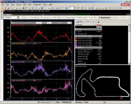Click the green filter funnel icon
This screenshot has height=104, width=131.
tap(62, 8)
